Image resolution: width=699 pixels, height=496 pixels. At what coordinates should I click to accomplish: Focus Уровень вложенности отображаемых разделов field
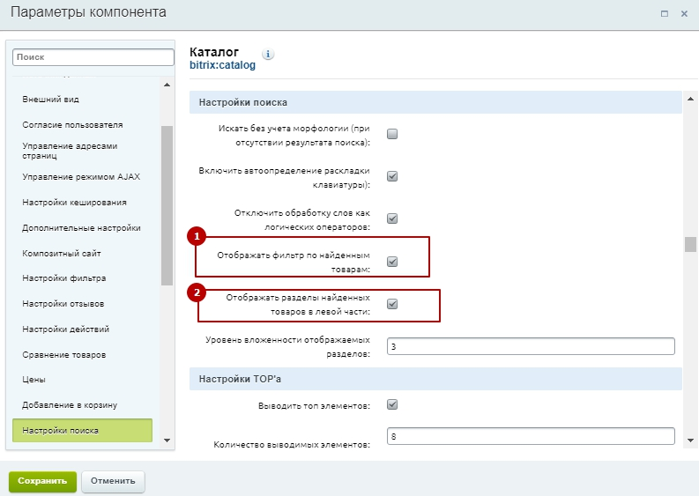pos(531,346)
